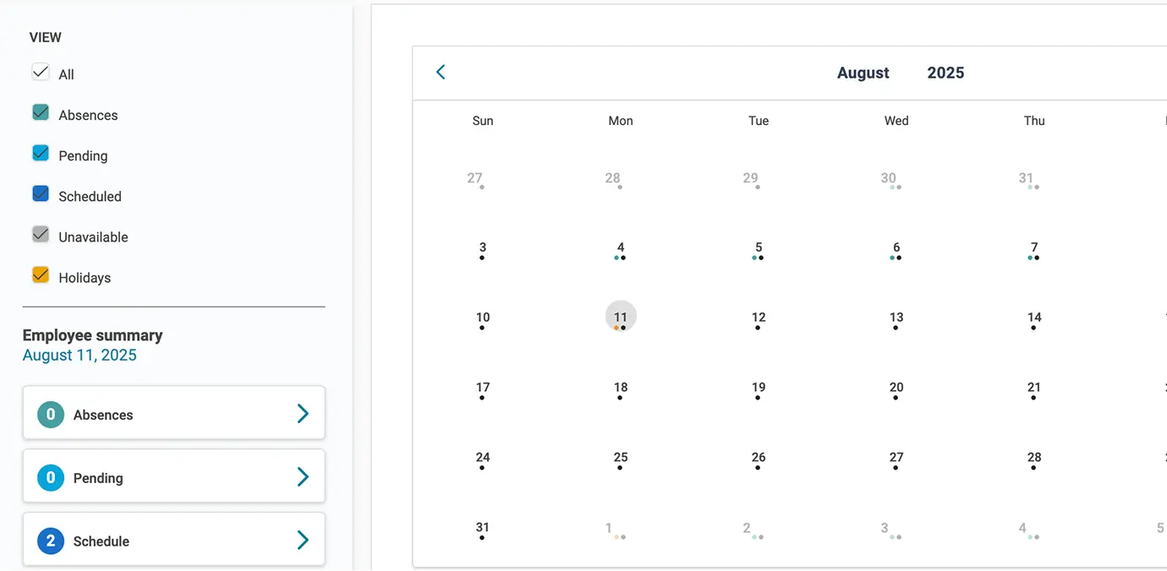Click the 2025 year label

click(945, 73)
